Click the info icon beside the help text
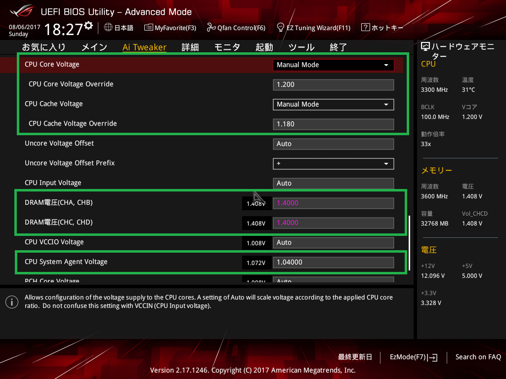 [12, 302]
